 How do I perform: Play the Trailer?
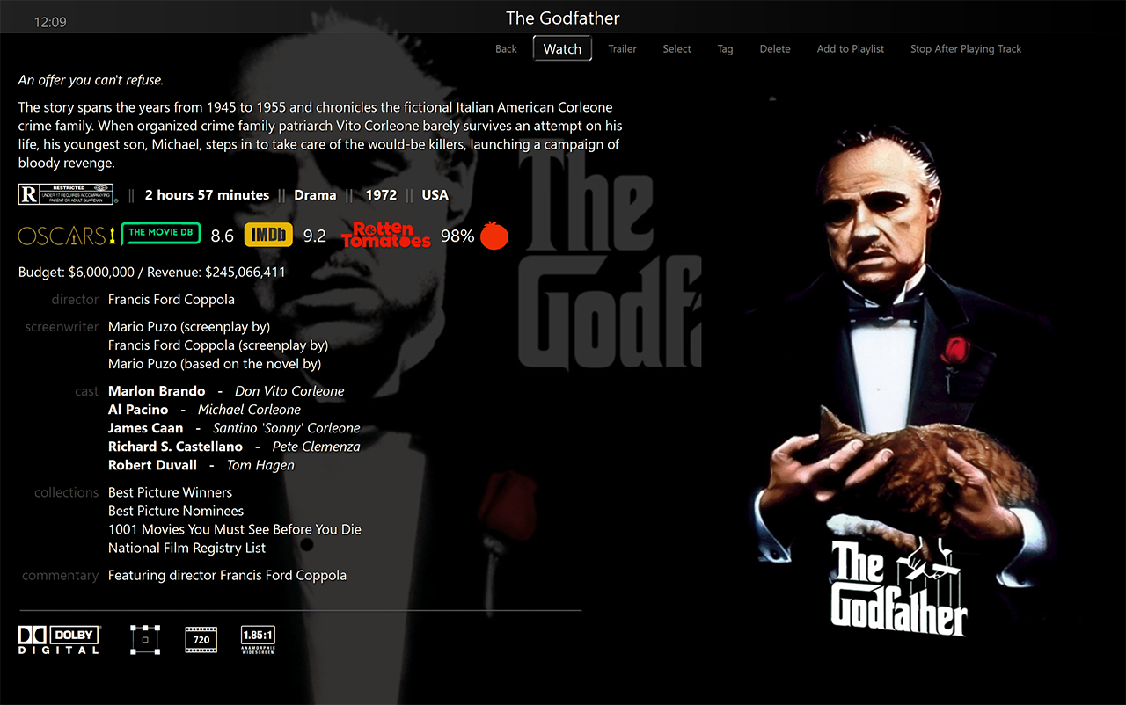pyautogui.click(x=622, y=49)
